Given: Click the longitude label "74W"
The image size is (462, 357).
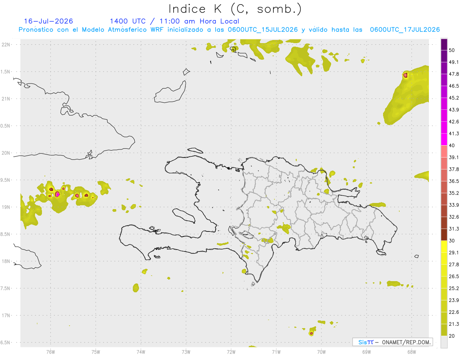Looking at the screenshot, I should (141, 352).
